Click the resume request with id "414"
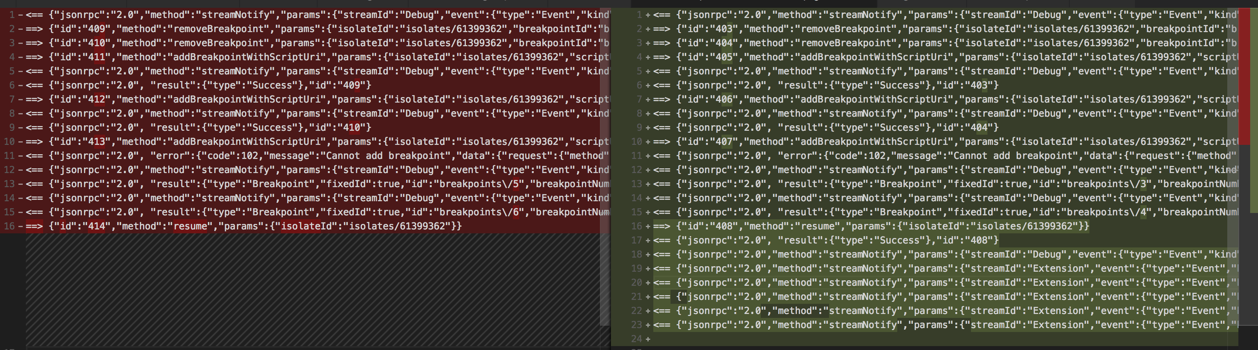1258x350 pixels. (x=244, y=227)
